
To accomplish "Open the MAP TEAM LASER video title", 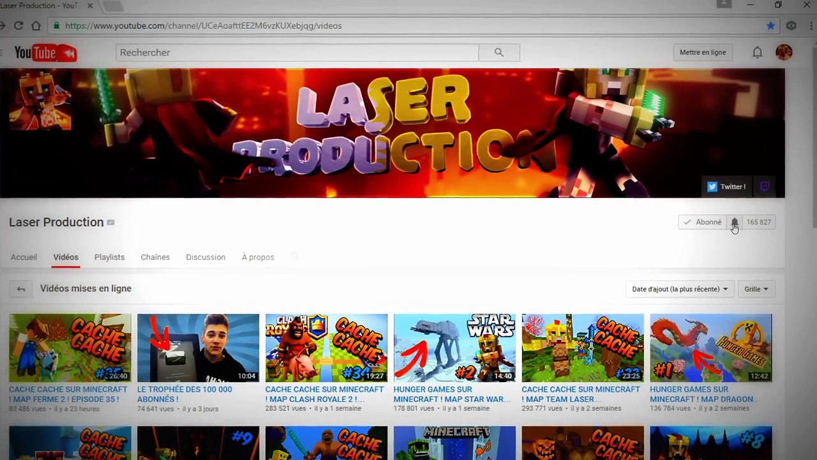I will 581,394.
